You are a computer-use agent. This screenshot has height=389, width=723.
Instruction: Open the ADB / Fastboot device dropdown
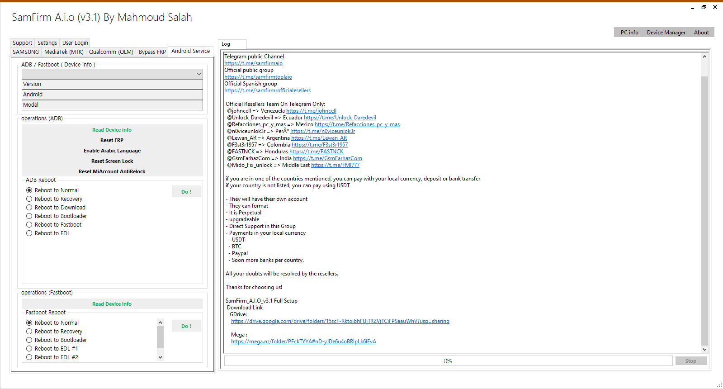(x=112, y=74)
